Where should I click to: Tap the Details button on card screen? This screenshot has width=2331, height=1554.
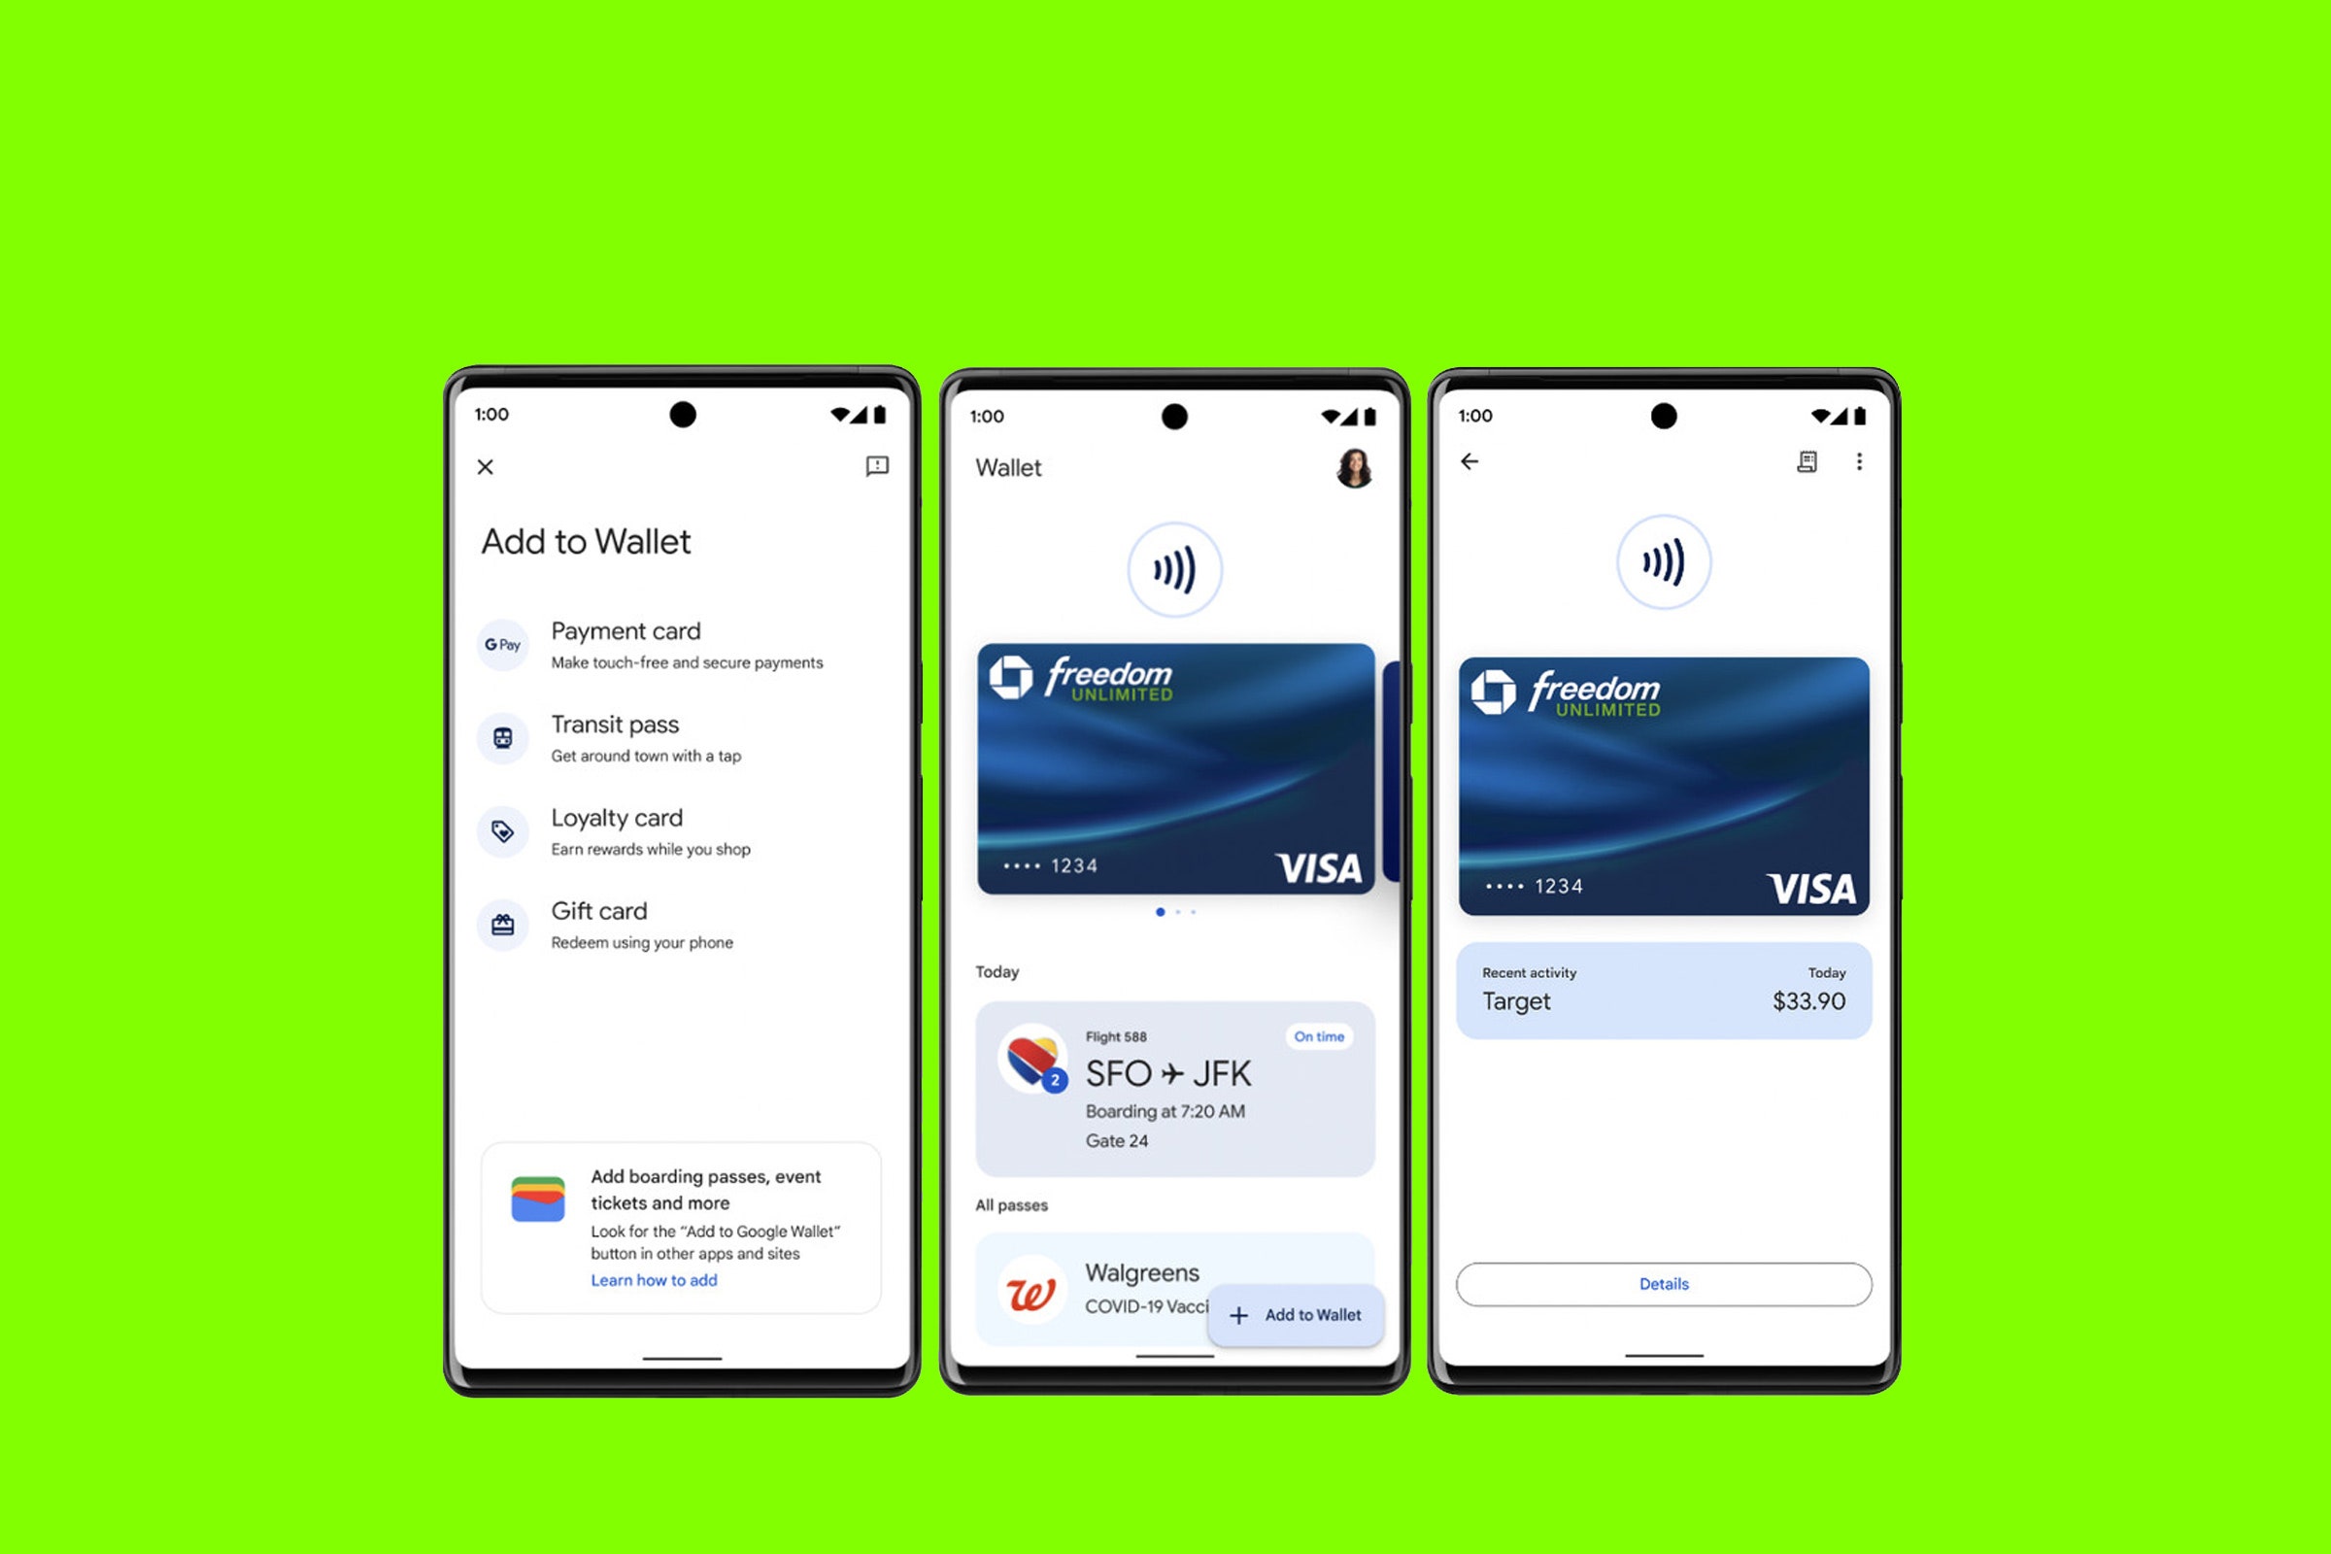[x=1662, y=1283]
